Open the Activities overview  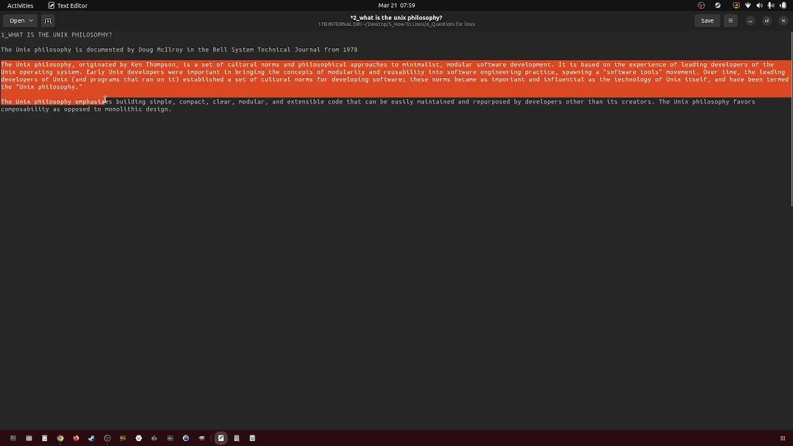[x=20, y=6]
